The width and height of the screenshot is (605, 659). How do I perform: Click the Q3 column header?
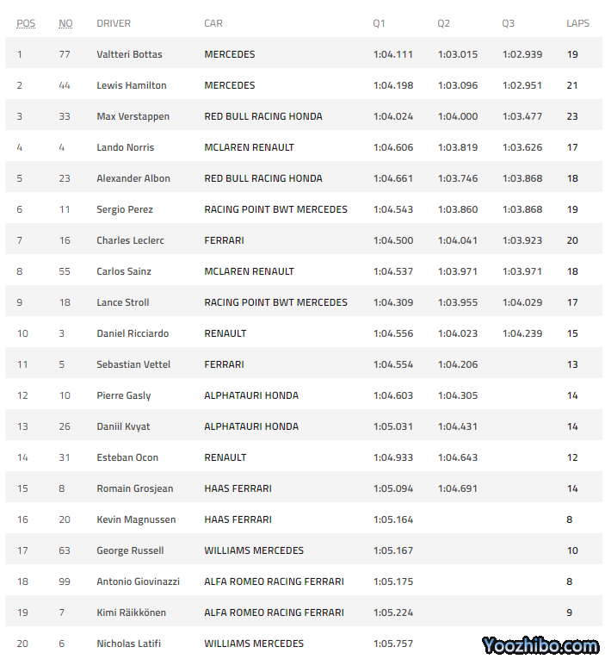pyautogui.click(x=509, y=23)
